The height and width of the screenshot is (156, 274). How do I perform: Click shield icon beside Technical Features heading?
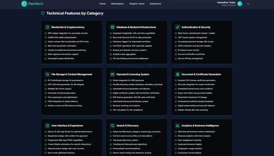coord(42,13)
